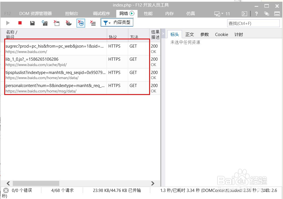
Task: Open the 调试程序 tab
Action: pos(101,14)
